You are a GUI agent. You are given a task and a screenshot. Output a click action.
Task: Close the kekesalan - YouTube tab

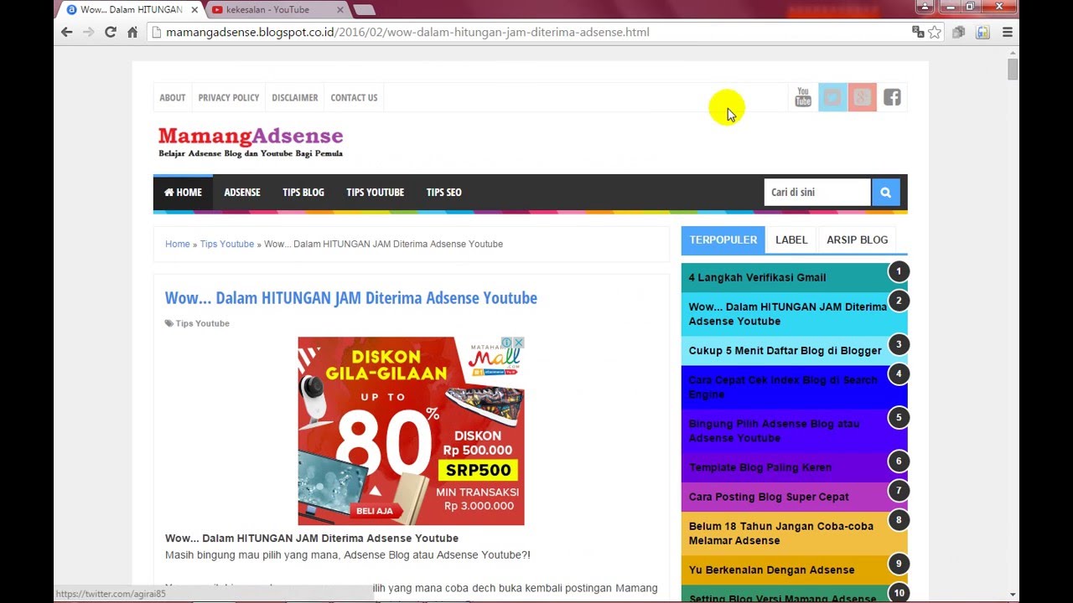(x=340, y=10)
